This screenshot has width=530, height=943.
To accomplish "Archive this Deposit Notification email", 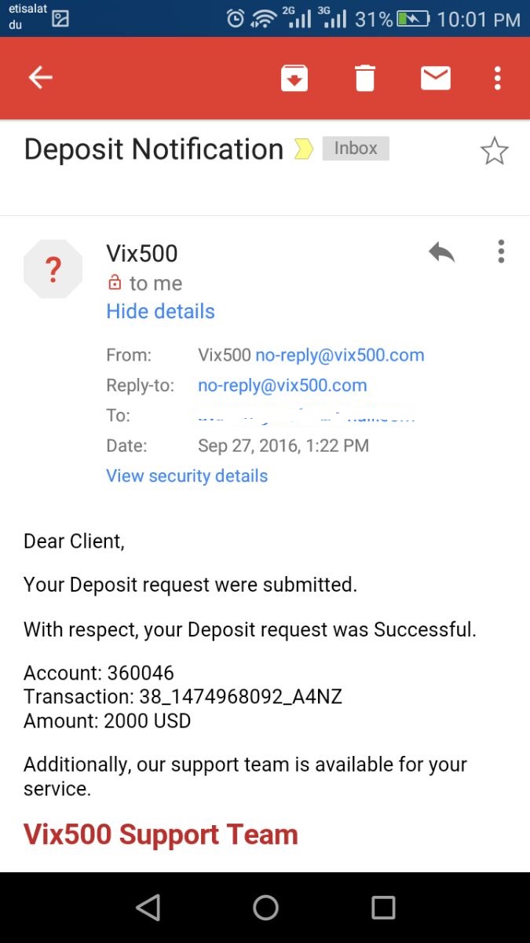I will 294,78.
